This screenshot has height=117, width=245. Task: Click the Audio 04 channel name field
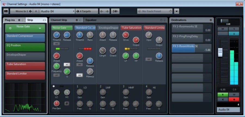click(x=228, y=109)
